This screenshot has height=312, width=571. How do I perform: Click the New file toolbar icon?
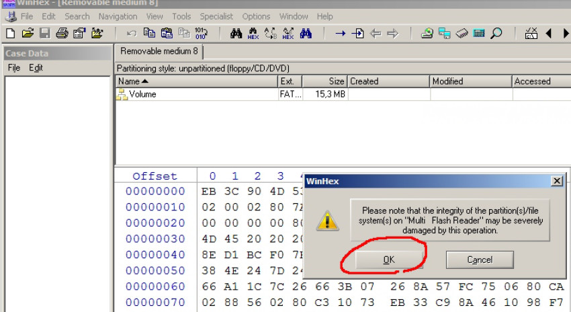click(11, 34)
